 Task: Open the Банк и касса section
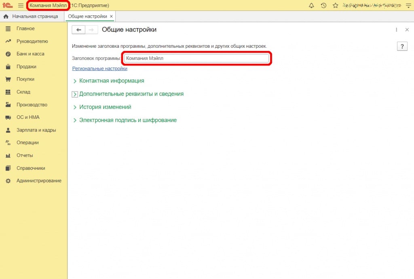pyautogui.click(x=30, y=54)
